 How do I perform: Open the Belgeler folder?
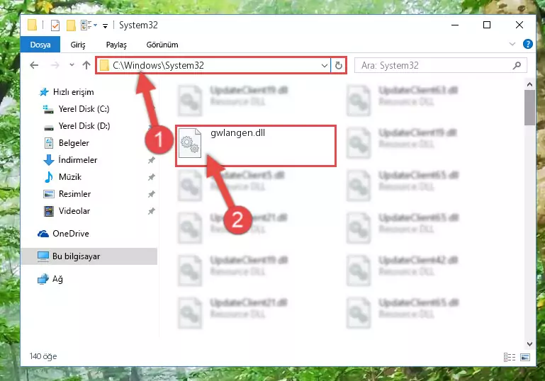coord(74,143)
